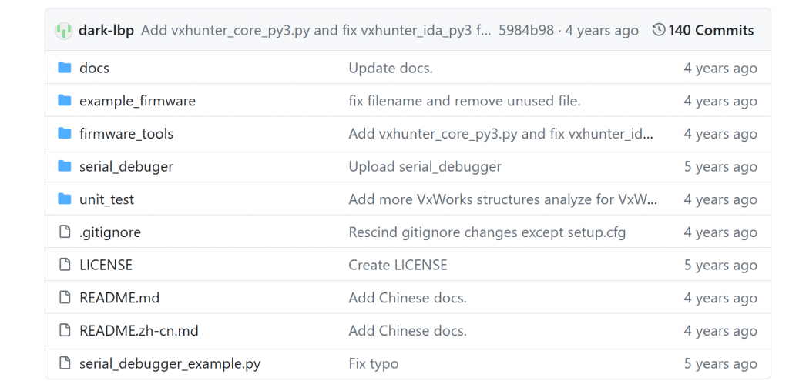Open commit hash 5984b98
This screenshot has height=381, width=789.
pyautogui.click(x=525, y=31)
